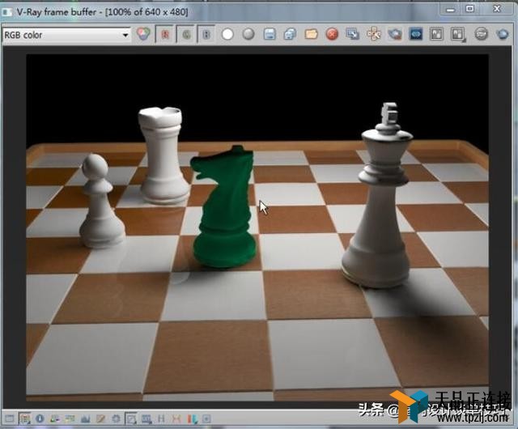Image resolution: width=518 pixels, height=429 pixels.
Task: Click the white rook in the rendered image
Action: click(x=163, y=155)
